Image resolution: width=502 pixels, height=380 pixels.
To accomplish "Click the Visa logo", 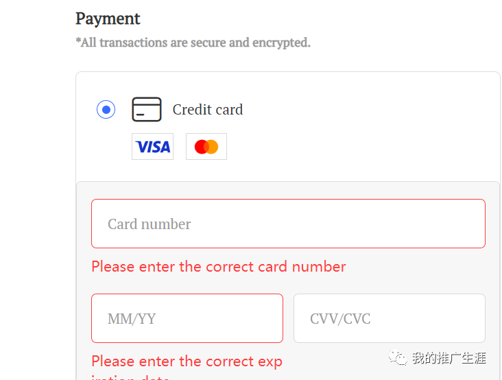I will click(152, 147).
